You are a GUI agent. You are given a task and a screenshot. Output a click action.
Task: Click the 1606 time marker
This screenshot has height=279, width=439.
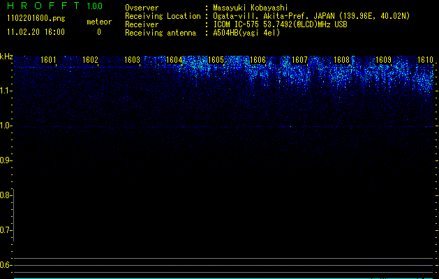(x=258, y=60)
